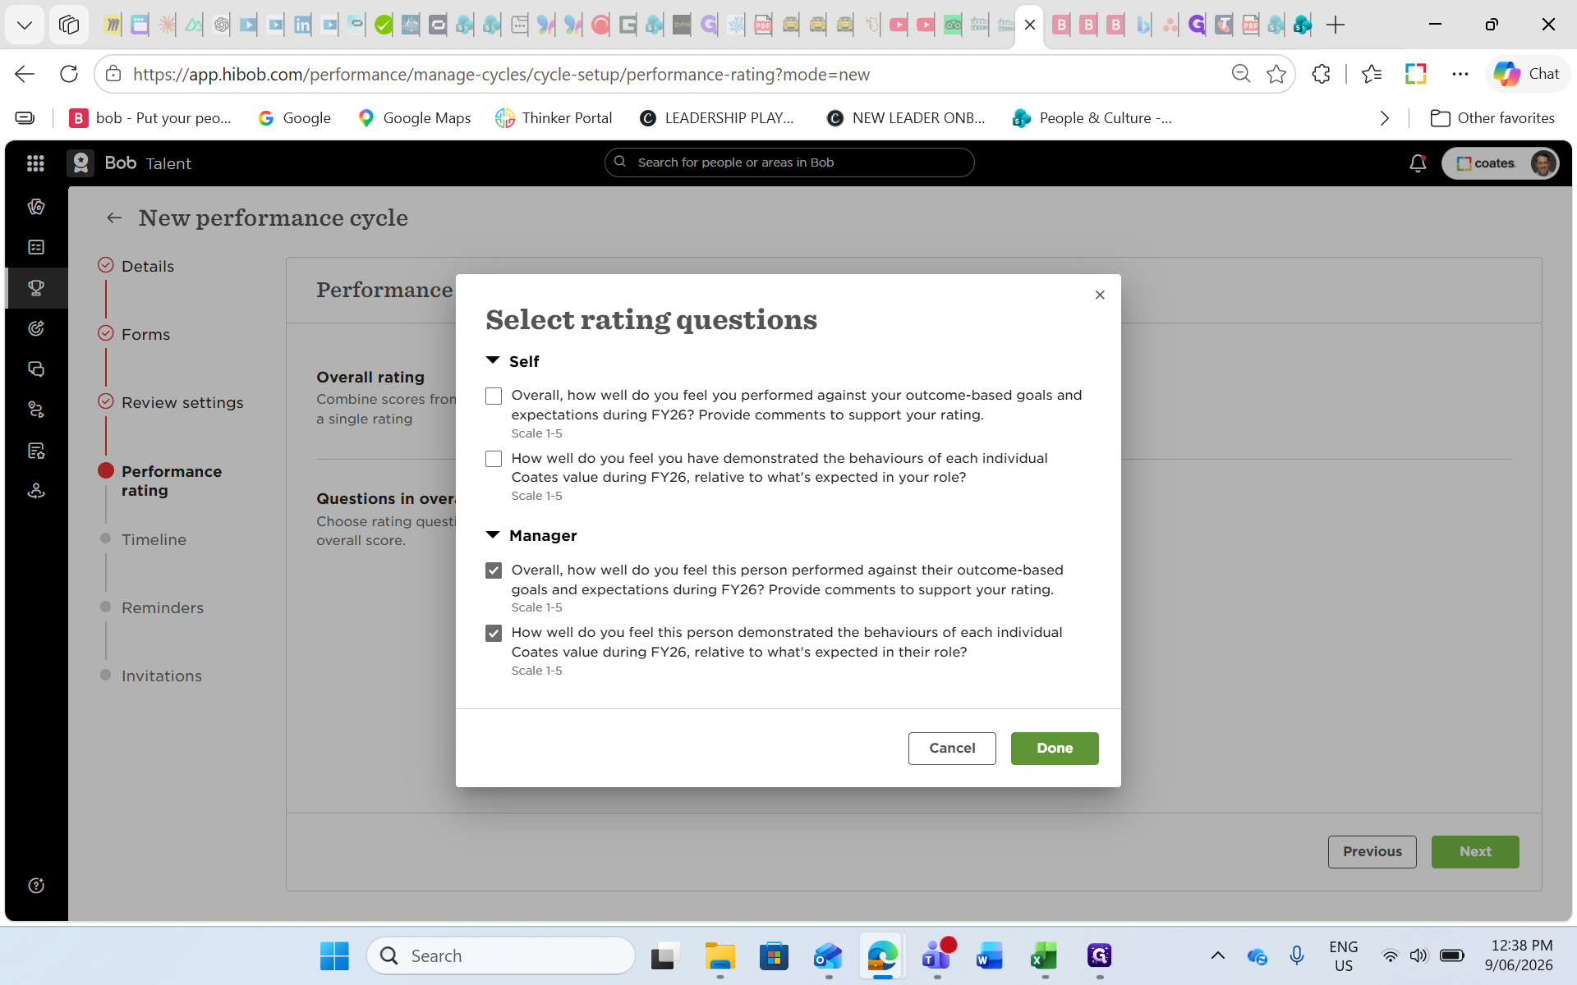Open browser extensions icon

(1321, 74)
